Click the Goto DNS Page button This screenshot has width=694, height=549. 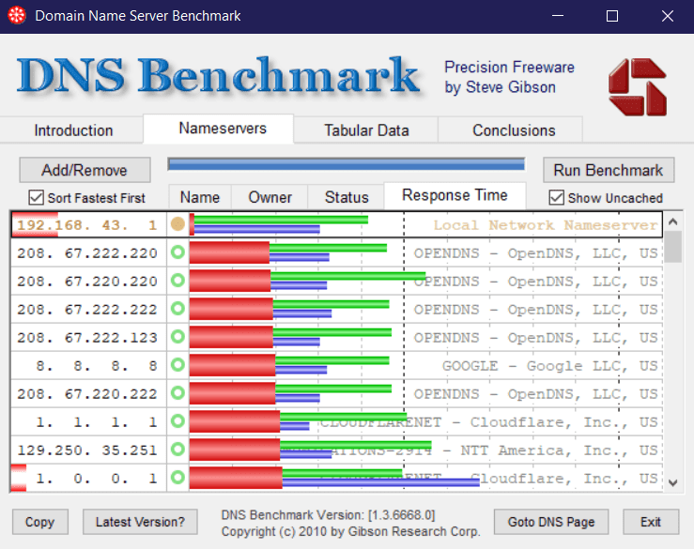[551, 522]
